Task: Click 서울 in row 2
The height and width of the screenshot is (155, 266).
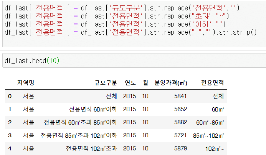Action: (28, 122)
